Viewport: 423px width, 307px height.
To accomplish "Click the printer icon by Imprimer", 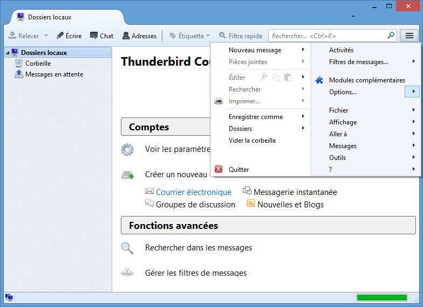I will [219, 101].
